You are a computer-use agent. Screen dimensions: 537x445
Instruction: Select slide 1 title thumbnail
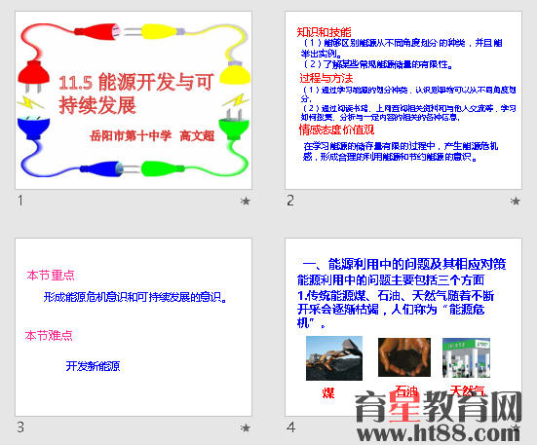pyautogui.click(x=134, y=100)
